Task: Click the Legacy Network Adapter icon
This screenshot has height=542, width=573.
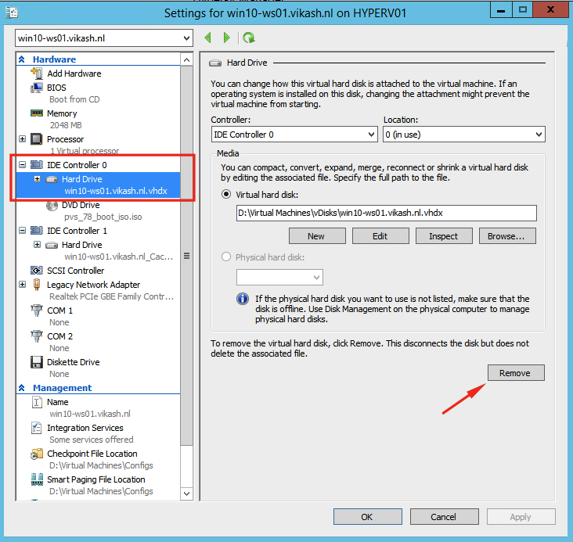Action: [37, 284]
